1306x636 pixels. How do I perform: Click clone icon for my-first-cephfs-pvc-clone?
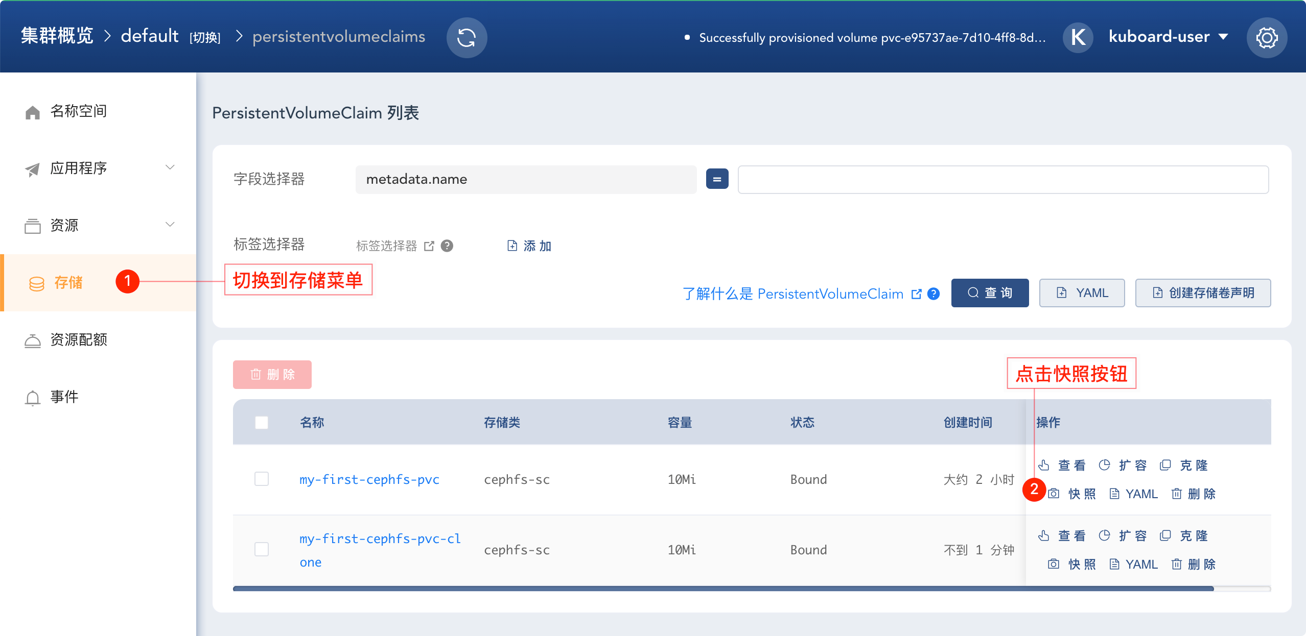[1165, 535]
